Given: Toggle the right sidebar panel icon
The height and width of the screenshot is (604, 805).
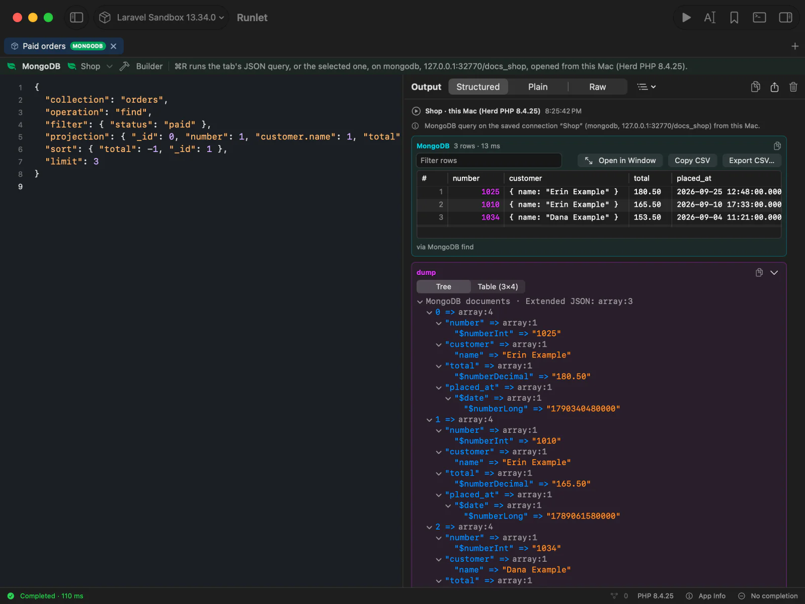Looking at the screenshot, I should [785, 18].
